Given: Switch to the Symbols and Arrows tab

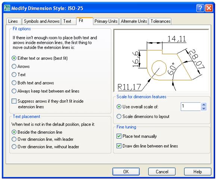Looking at the screenshot, I should [x=41, y=21].
